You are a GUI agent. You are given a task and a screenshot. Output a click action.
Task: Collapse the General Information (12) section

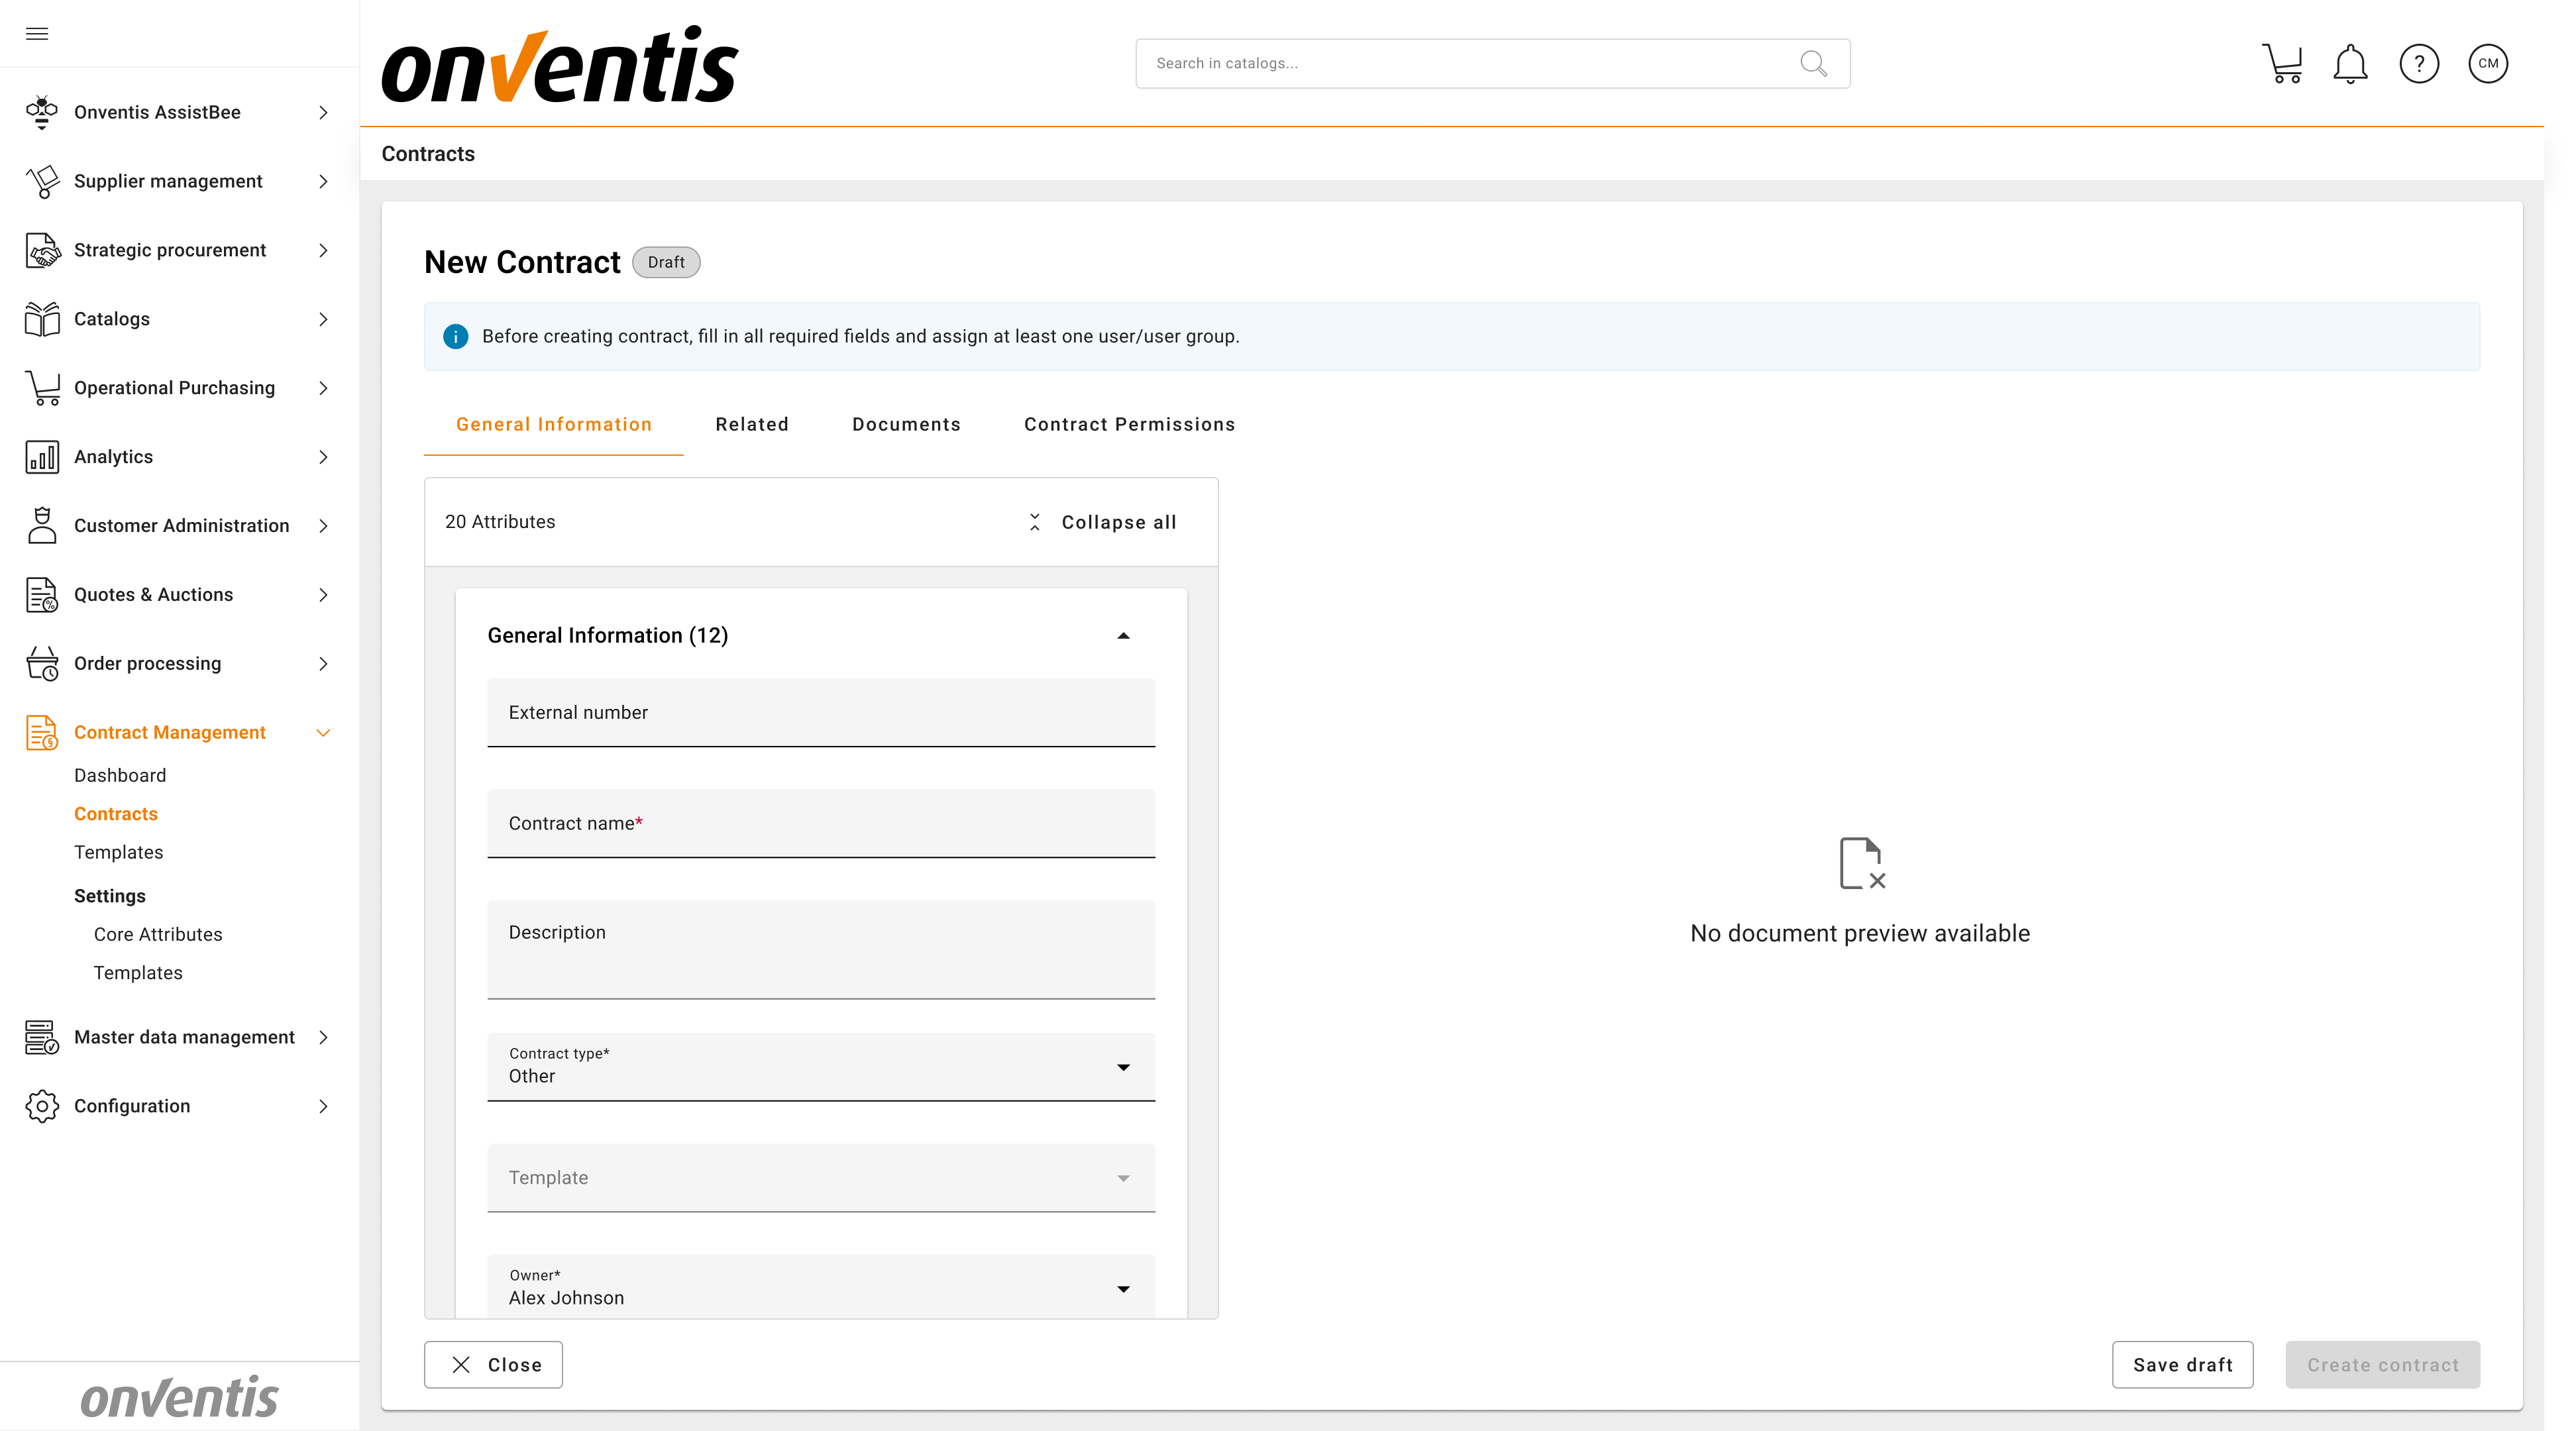[1123, 636]
